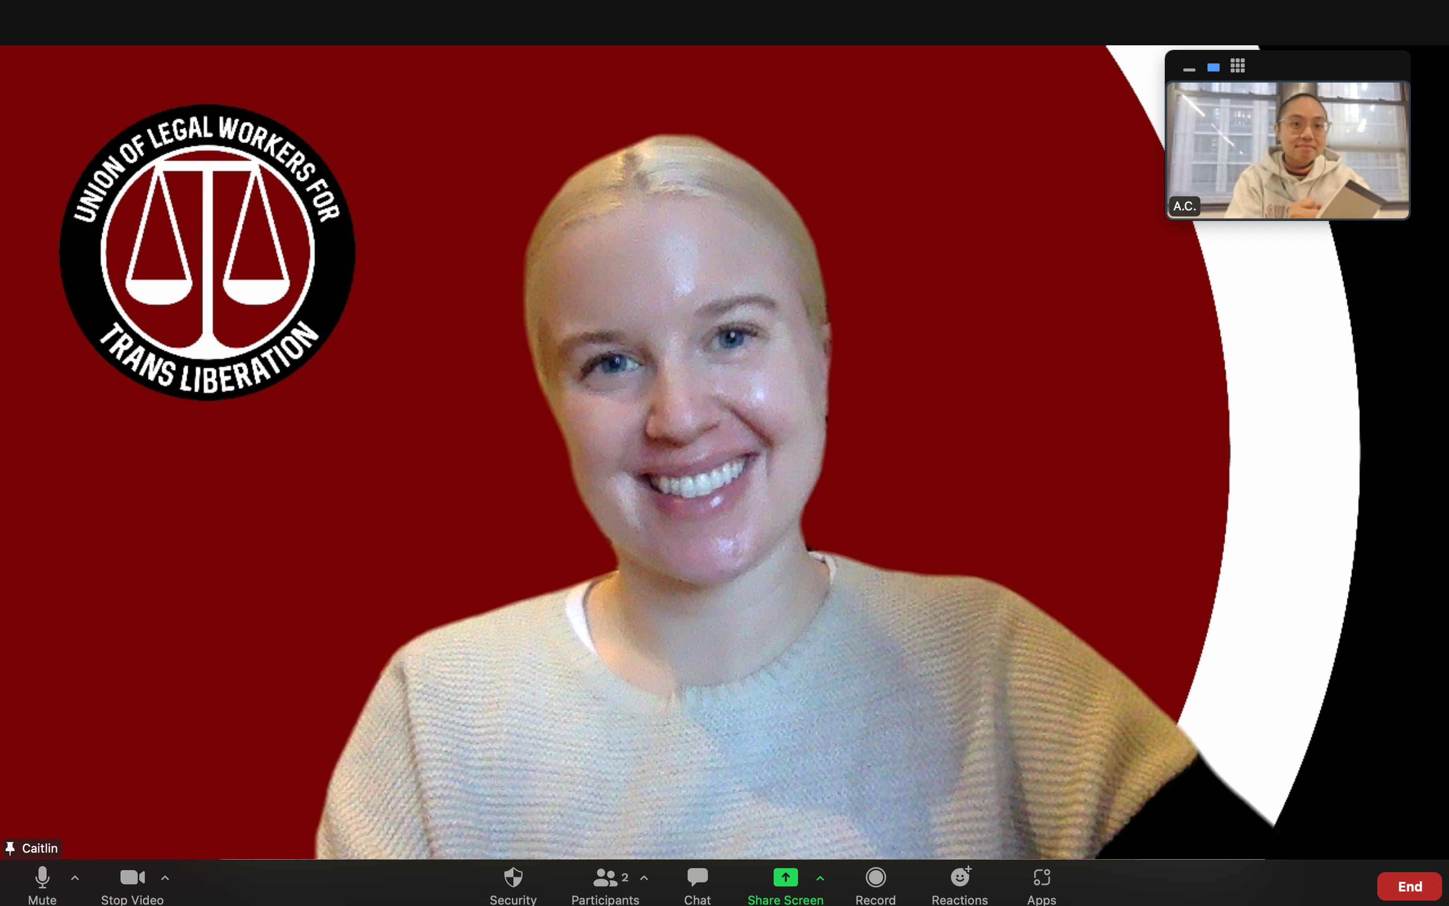
Task: Switch to grid view icon in video panel
Action: coord(1238,66)
